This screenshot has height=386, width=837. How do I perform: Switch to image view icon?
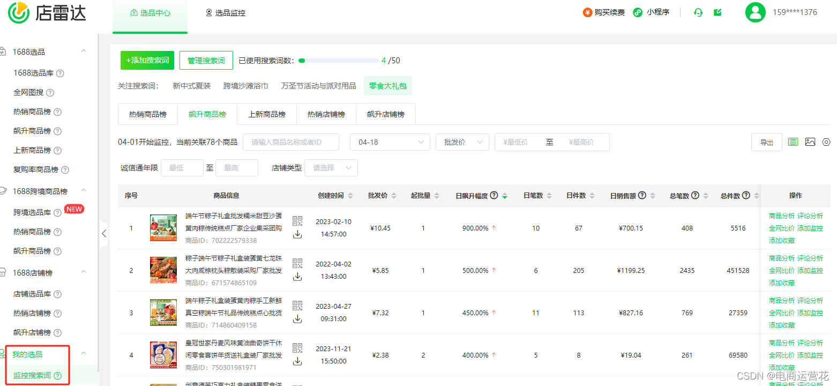coord(810,142)
